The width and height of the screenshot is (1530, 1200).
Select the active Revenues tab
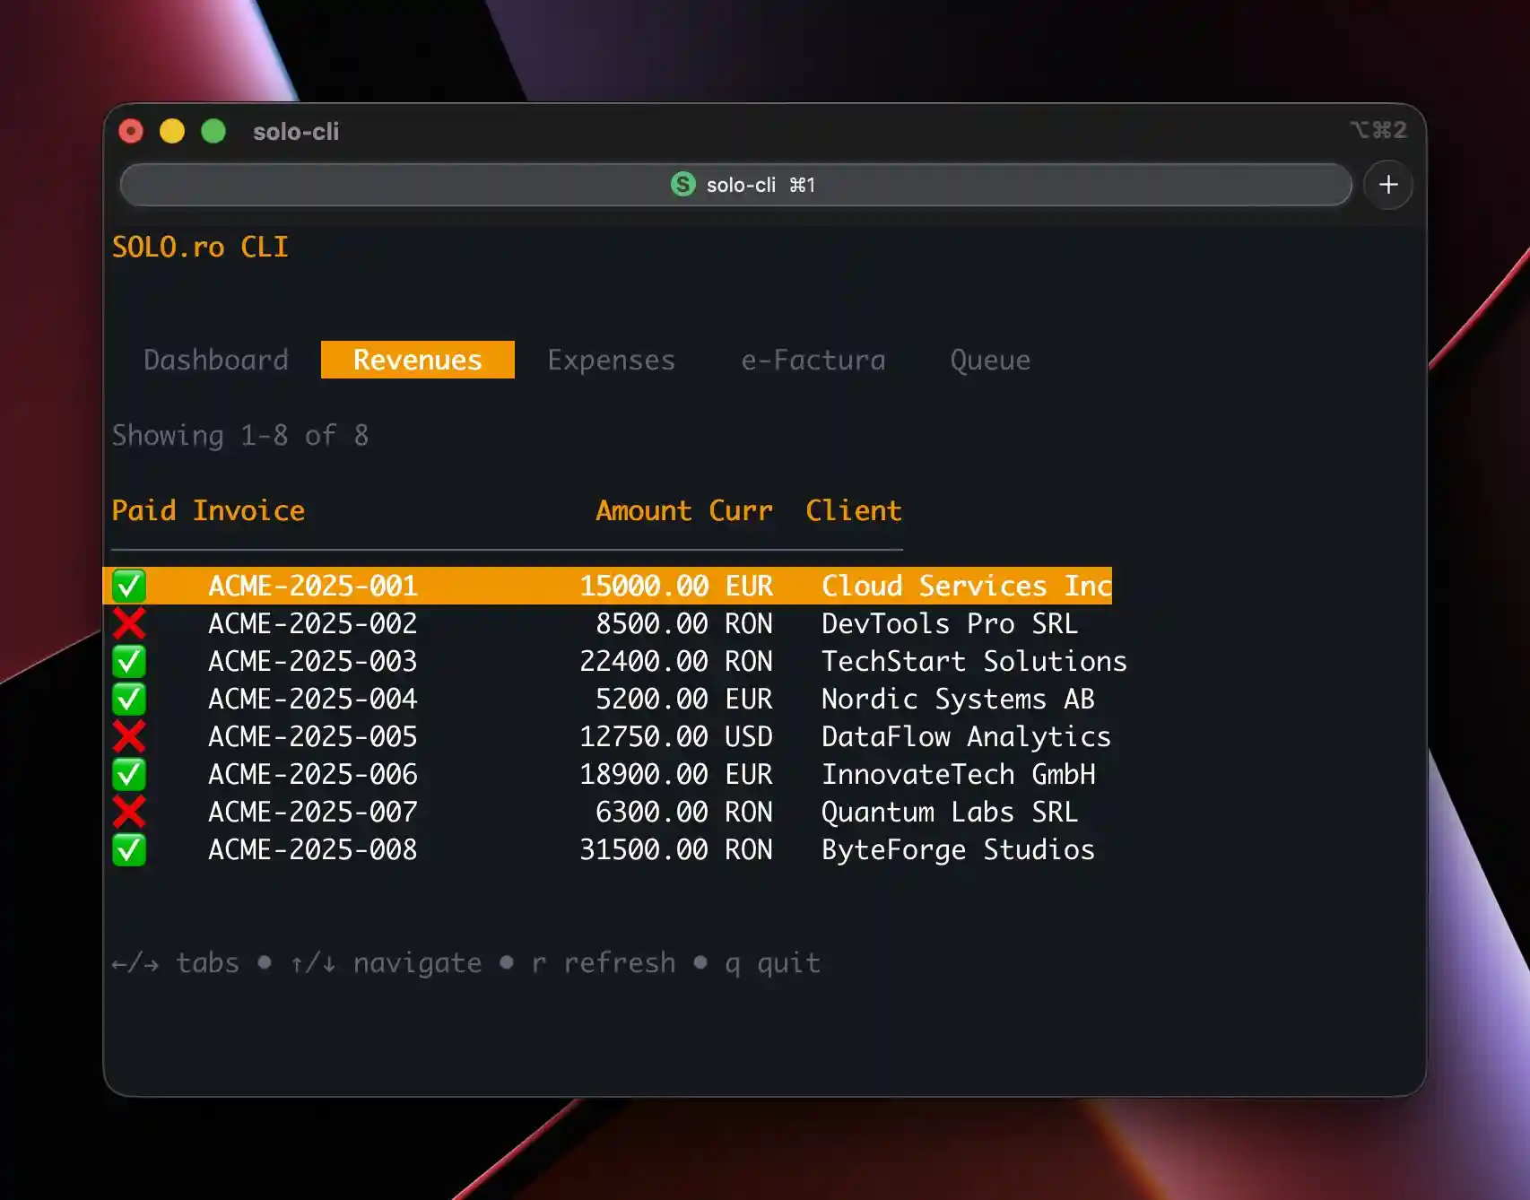coord(417,360)
